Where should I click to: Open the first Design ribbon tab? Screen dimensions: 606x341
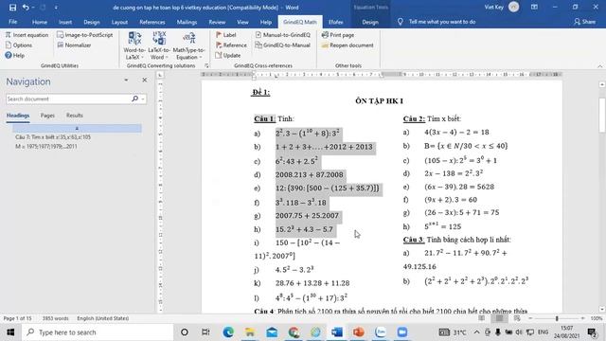pyautogui.click(x=92, y=22)
